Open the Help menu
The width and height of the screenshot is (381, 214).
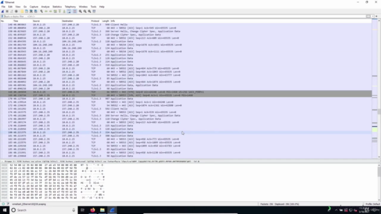click(x=102, y=7)
